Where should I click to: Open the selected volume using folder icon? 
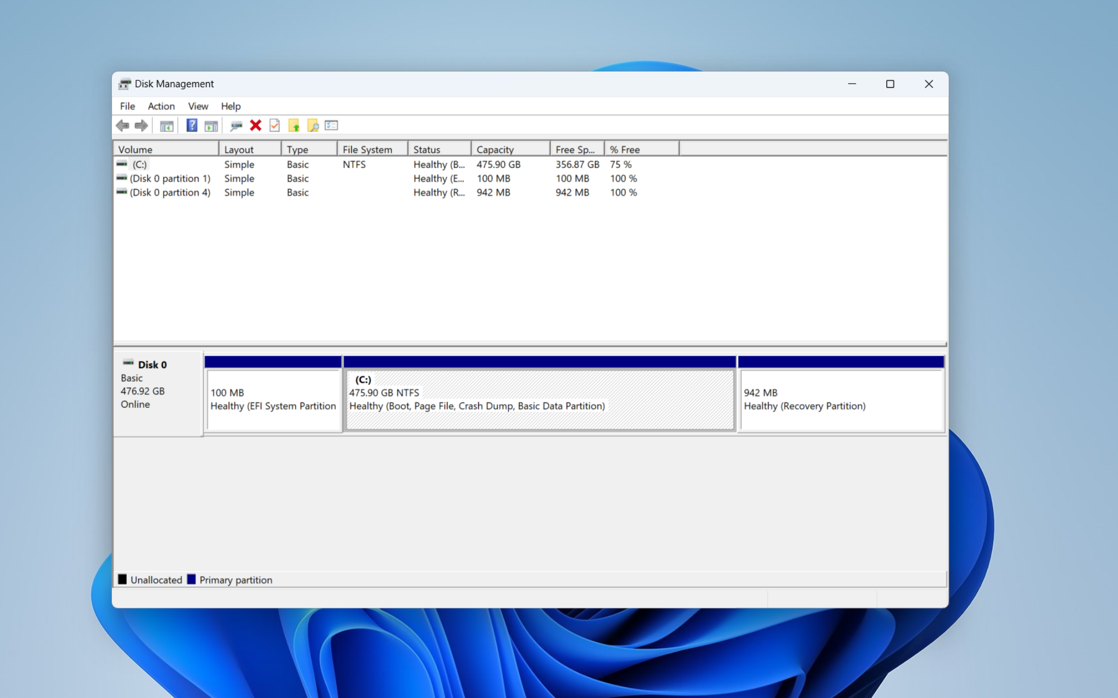(x=295, y=125)
